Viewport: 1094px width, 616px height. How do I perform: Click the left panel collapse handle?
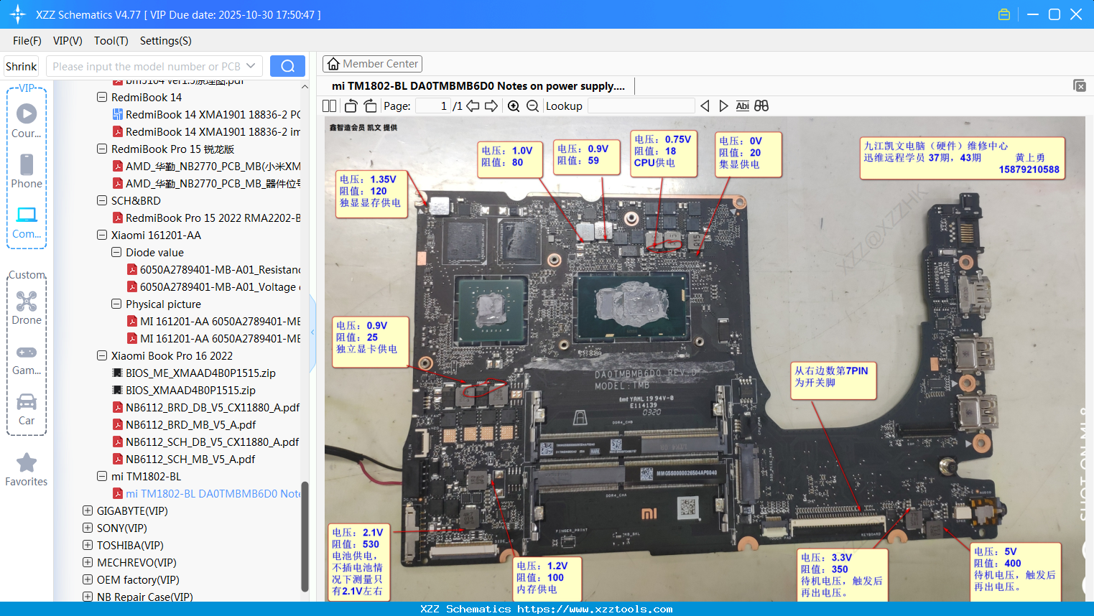coord(312,333)
